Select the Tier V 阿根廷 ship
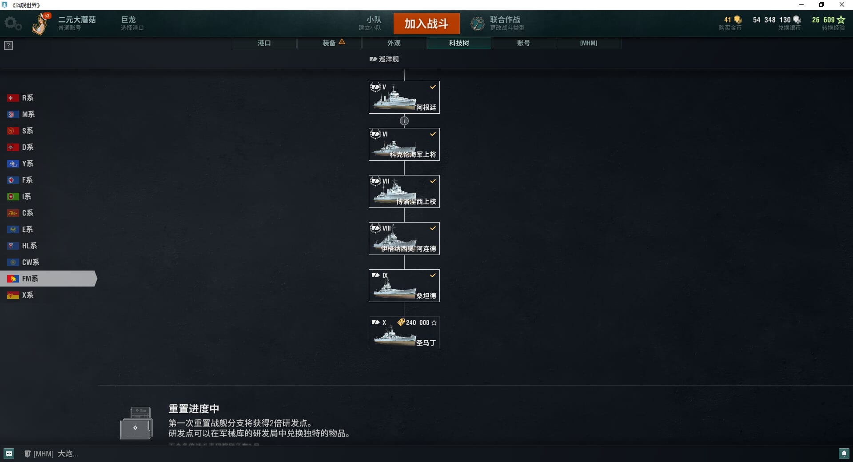Screen dimensions: 853x462 tap(404, 97)
